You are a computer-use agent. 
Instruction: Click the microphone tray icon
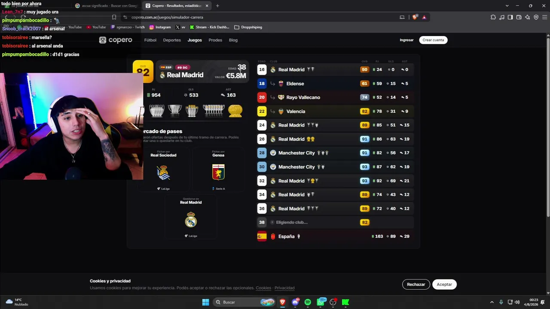(501, 302)
